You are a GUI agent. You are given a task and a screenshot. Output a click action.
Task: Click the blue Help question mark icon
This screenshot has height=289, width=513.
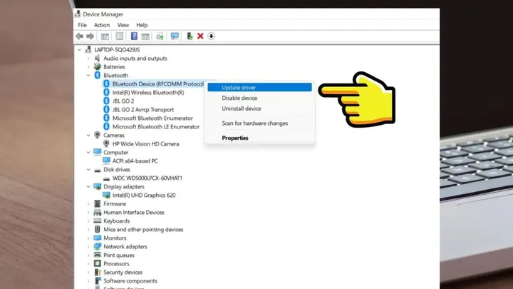(134, 36)
